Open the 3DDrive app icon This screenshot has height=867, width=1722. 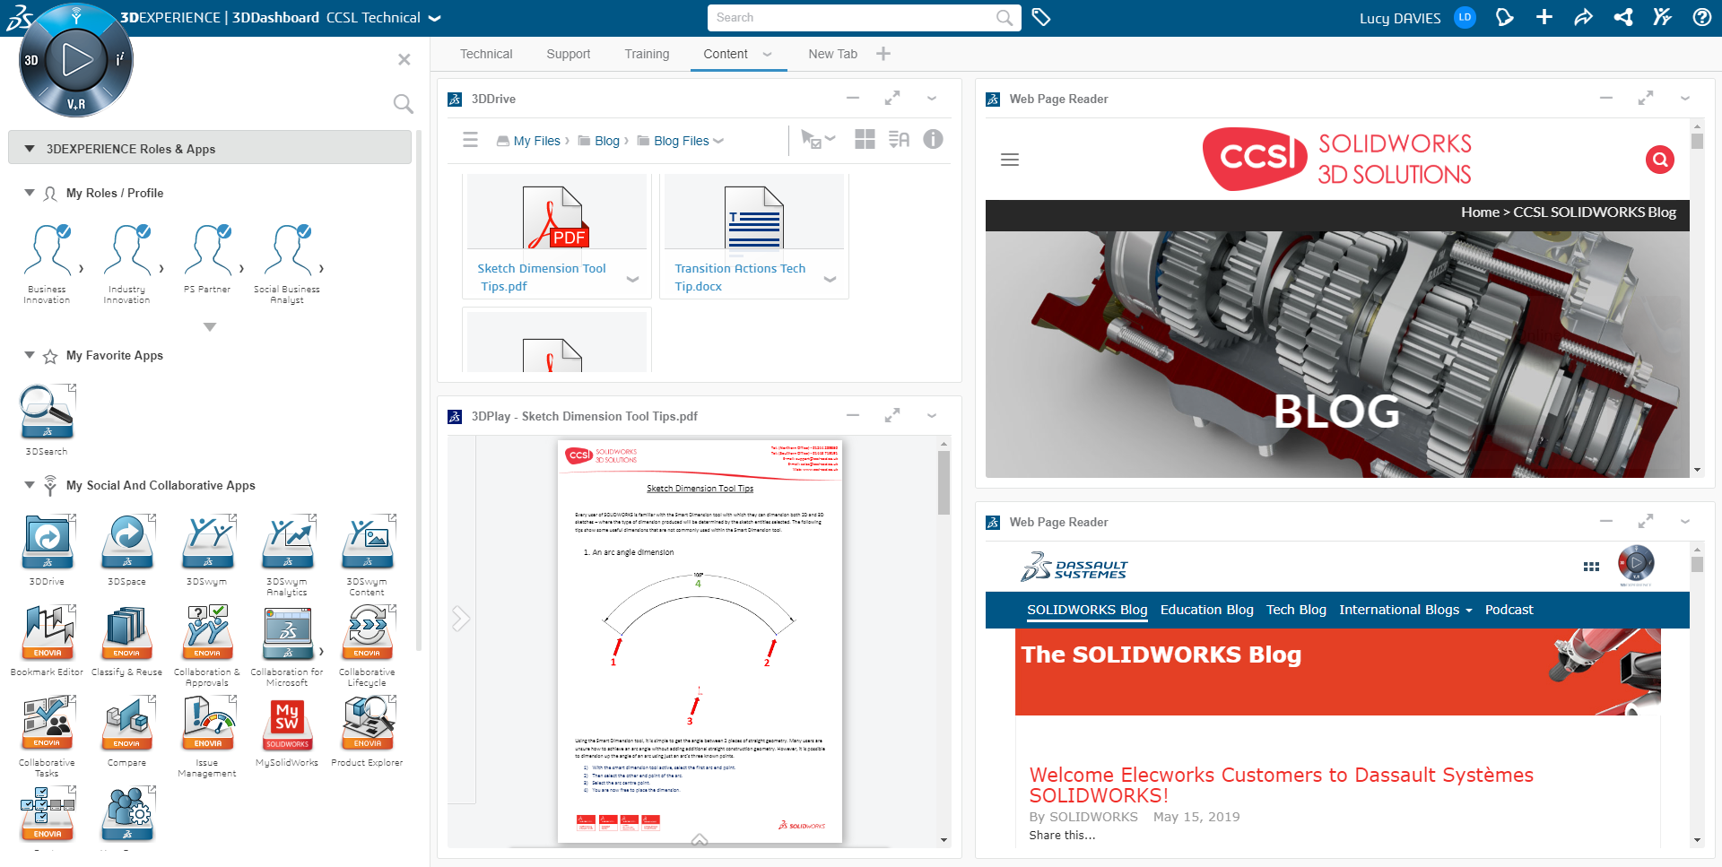click(47, 542)
